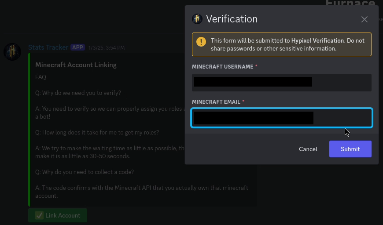This screenshot has width=383, height=225.
Task: Click the Stats Tracker bot avatar
Action: (12, 52)
